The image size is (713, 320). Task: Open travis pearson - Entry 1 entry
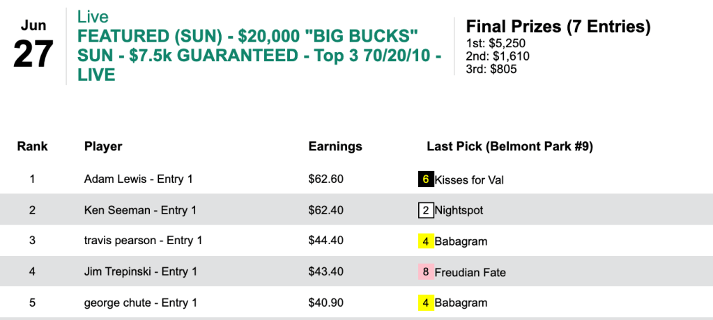(143, 241)
